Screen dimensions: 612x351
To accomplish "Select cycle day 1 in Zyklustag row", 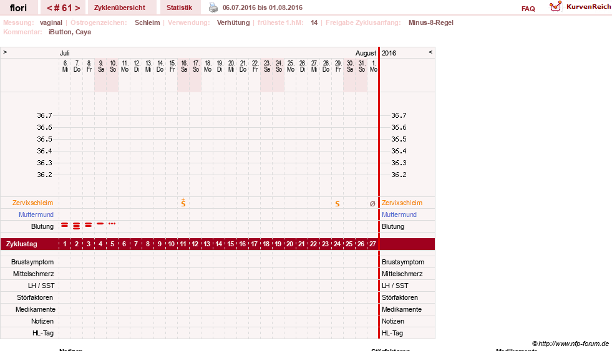I will point(65,244).
